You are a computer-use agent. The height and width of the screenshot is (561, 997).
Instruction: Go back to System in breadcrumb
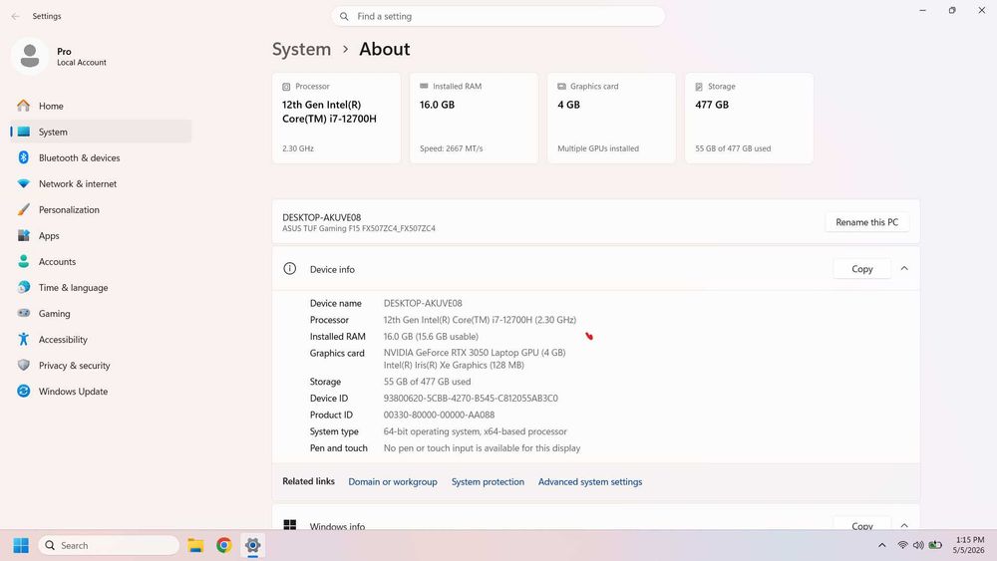301,49
